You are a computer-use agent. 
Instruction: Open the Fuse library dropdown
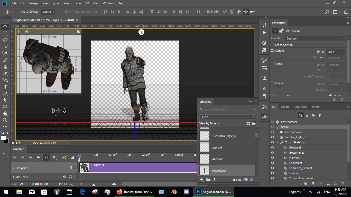click(228, 117)
